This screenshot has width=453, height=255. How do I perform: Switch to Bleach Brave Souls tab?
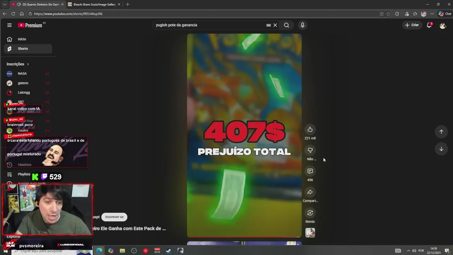click(94, 4)
